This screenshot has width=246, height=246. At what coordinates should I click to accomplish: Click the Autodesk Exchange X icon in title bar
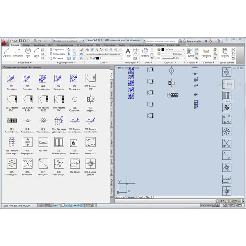pyautogui.click(x=206, y=41)
